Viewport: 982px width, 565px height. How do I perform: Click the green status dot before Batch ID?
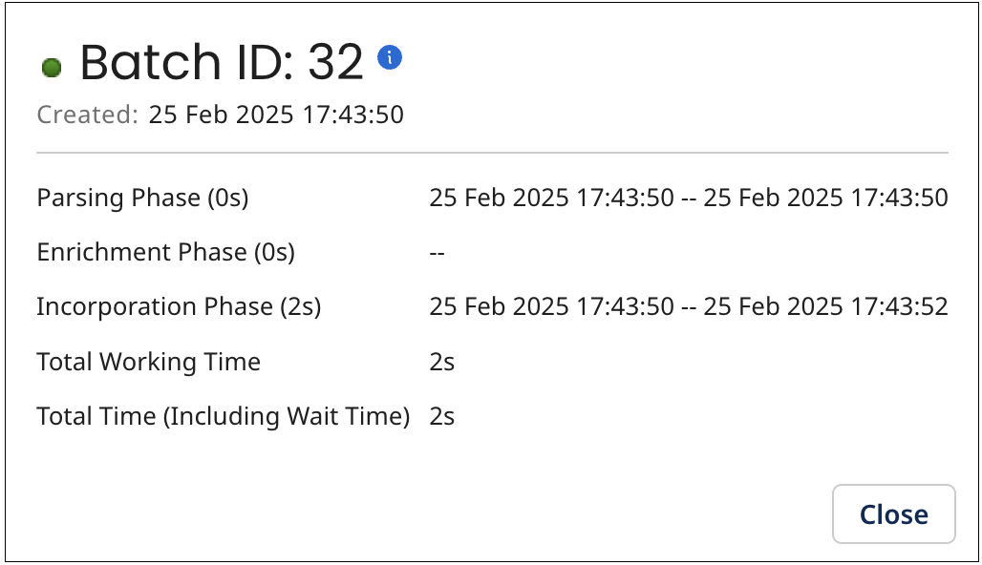tap(53, 66)
